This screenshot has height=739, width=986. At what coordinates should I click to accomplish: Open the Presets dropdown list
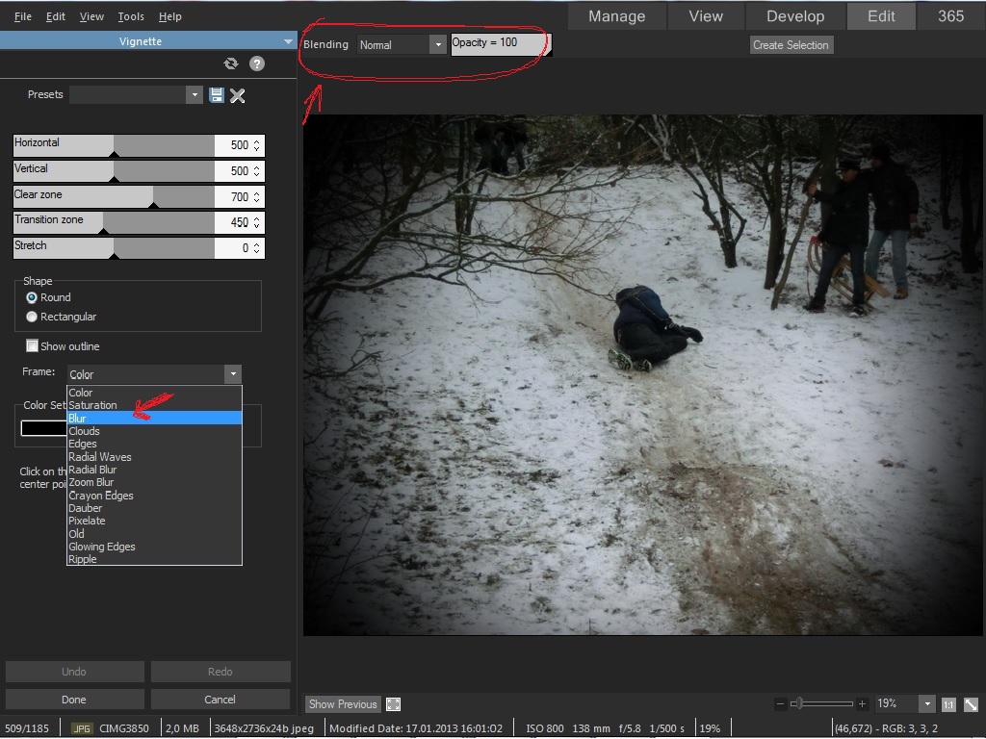pos(195,94)
